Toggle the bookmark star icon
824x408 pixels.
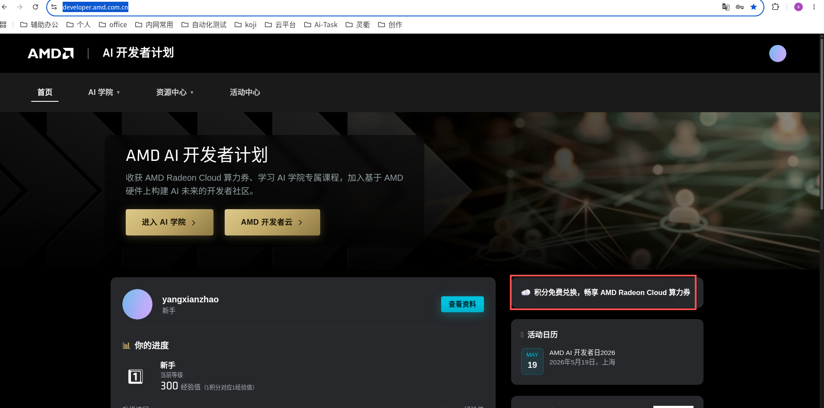click(754, 7)
